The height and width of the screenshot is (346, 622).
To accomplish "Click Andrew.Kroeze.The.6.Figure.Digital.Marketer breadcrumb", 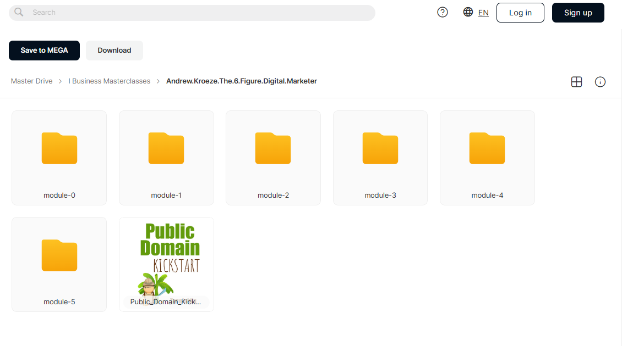I will pyautogui.click(x=241, y=81).
